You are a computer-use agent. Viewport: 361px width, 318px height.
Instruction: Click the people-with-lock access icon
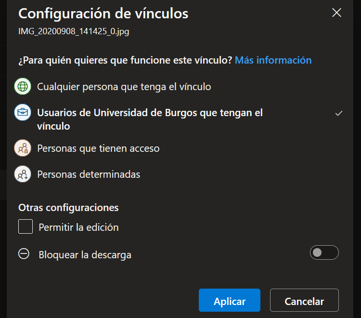(x=23, y=148)
